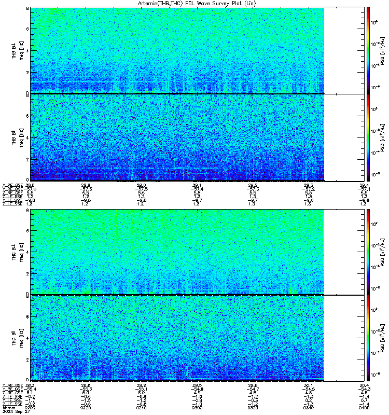Screen dimensions: 389x415
Task: Click the '0400' time tick label
Action: pyautogui.click(x=364, y=408)
